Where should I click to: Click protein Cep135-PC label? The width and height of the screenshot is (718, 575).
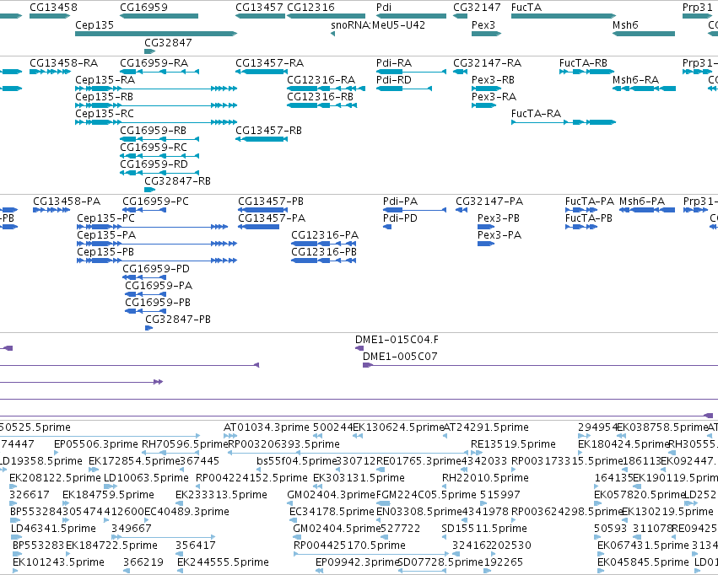coord(105,218)
